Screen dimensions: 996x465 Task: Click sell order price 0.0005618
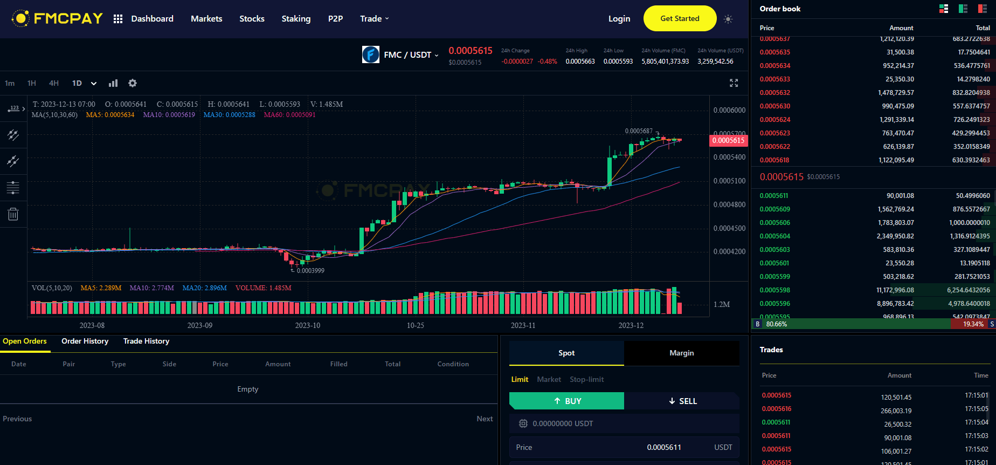pyautogui.click(x=774, y=160)
